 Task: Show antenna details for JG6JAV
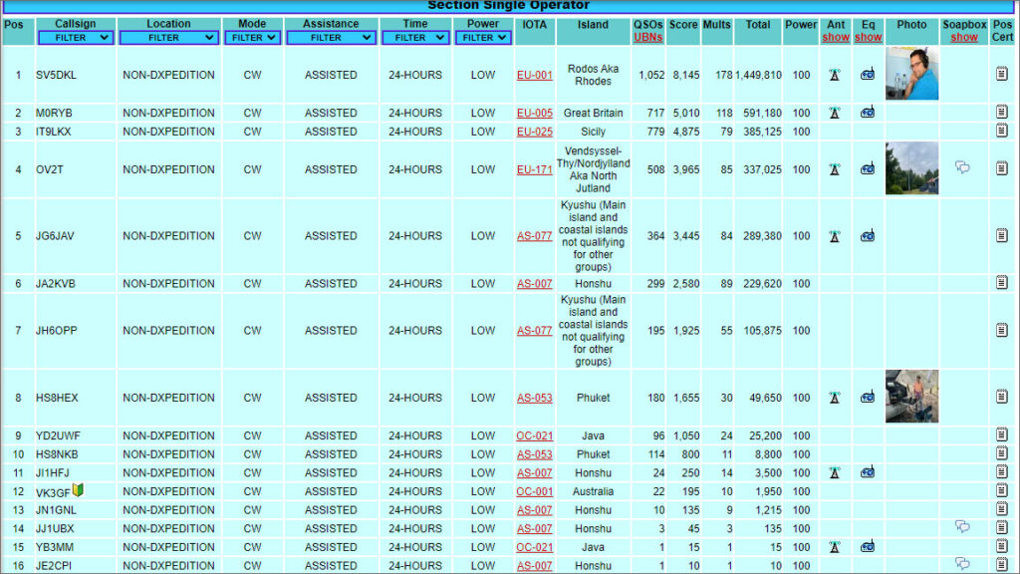click(835, 236)
